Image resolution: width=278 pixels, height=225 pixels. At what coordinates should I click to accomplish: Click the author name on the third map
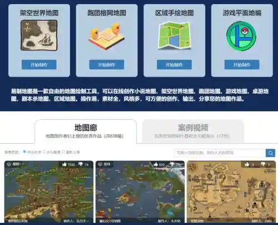(262, 221)
